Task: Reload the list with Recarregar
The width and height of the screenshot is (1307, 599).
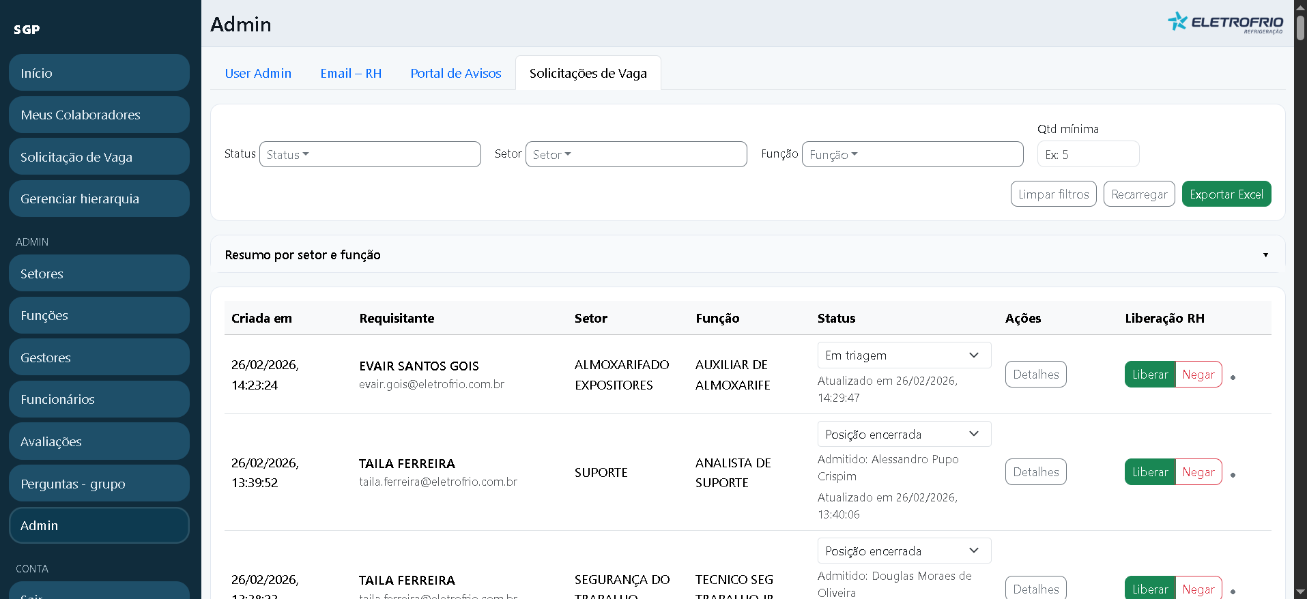Action: pyautogui.click(x=1138, y=194)
